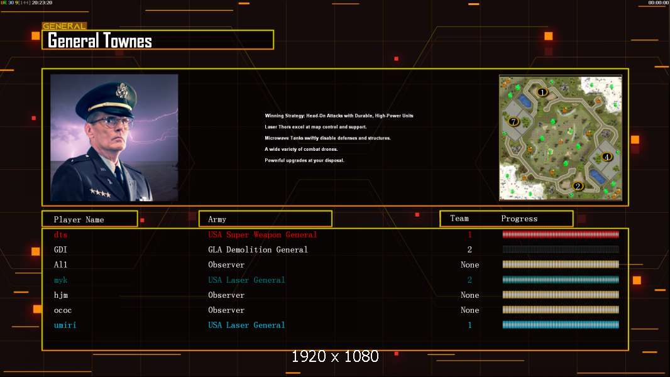Click the GENERAL label above the title
Image resolution: width=670 pixels, height=377 pixels.
point(64,26)
